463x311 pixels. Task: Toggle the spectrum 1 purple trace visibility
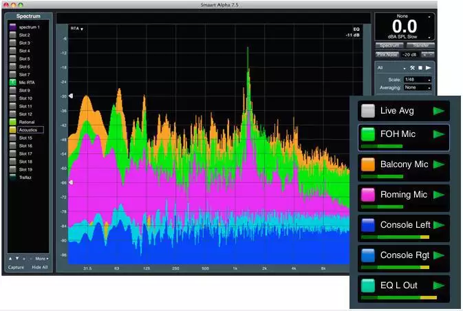coord(12,27)
